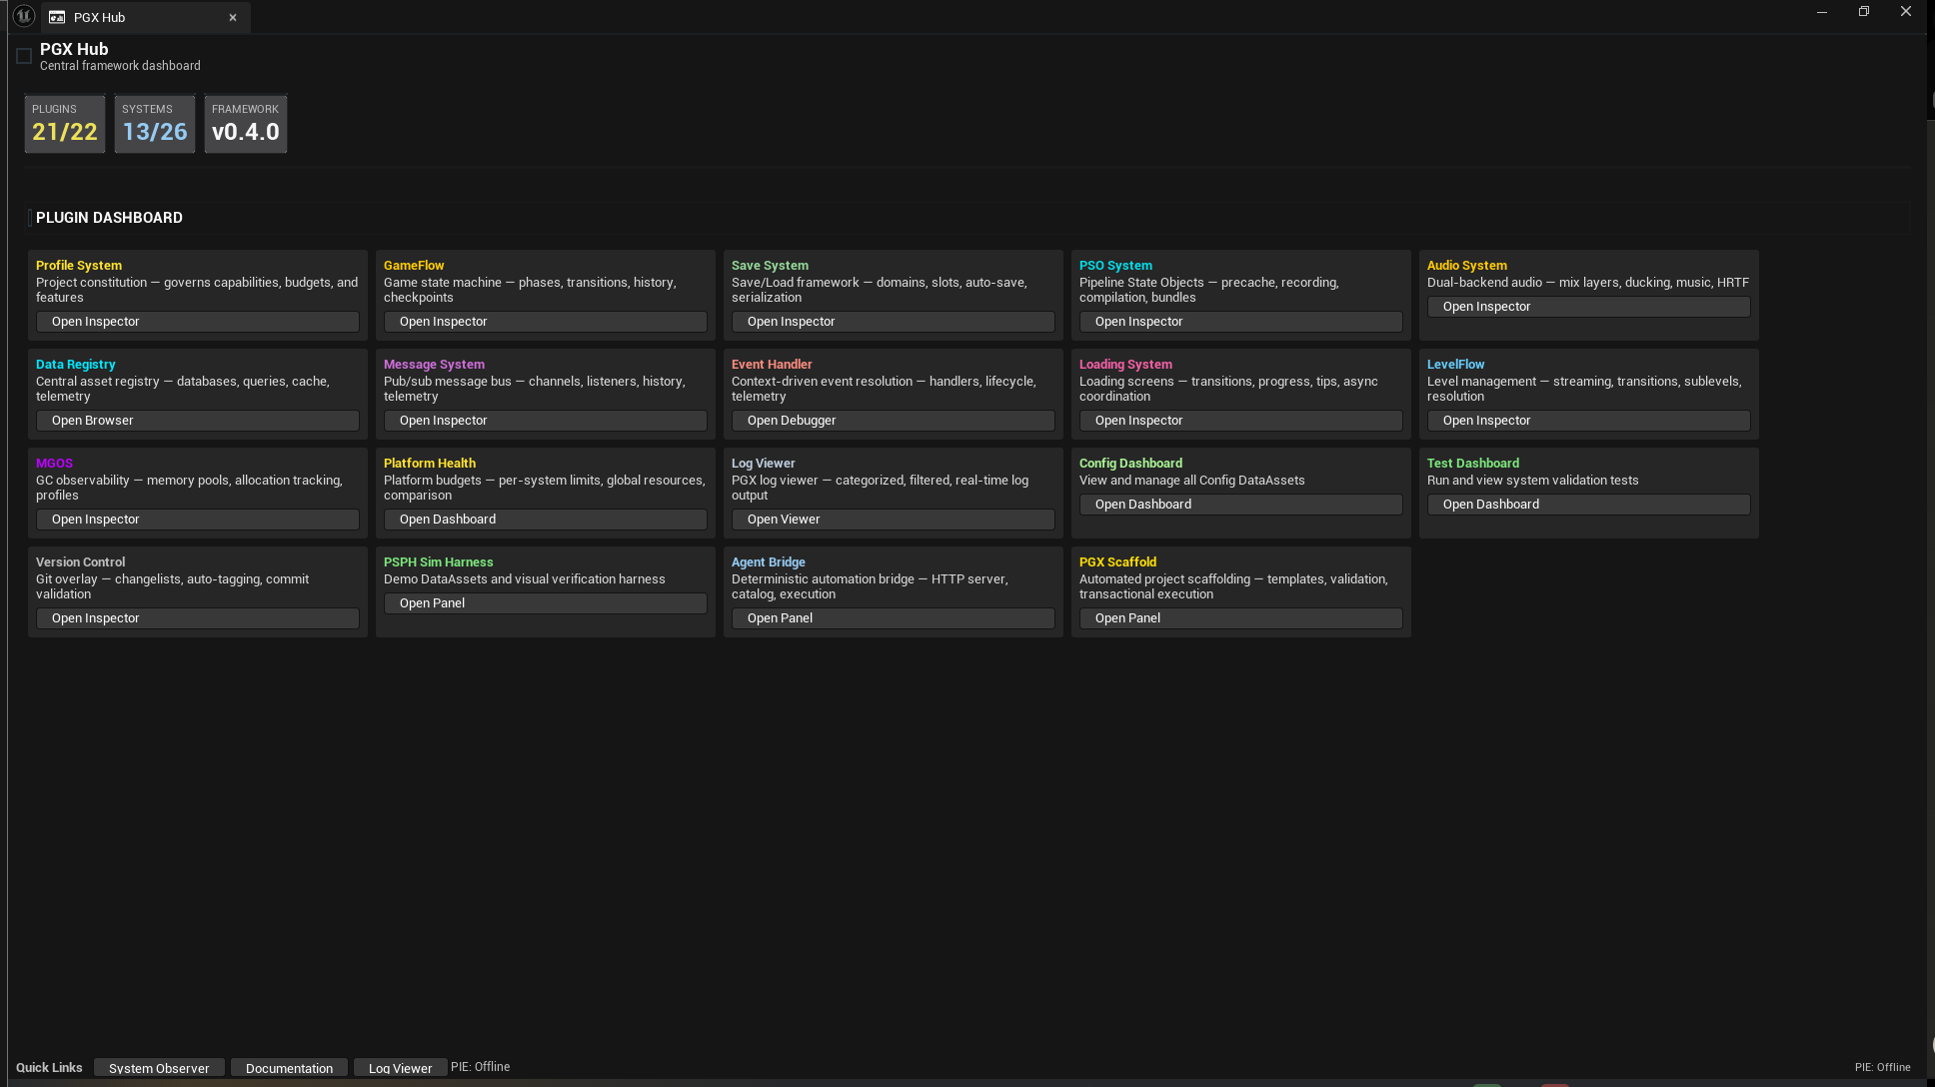
Task: Open Panel for PGX Scaffold
Action: point(1239,617)
